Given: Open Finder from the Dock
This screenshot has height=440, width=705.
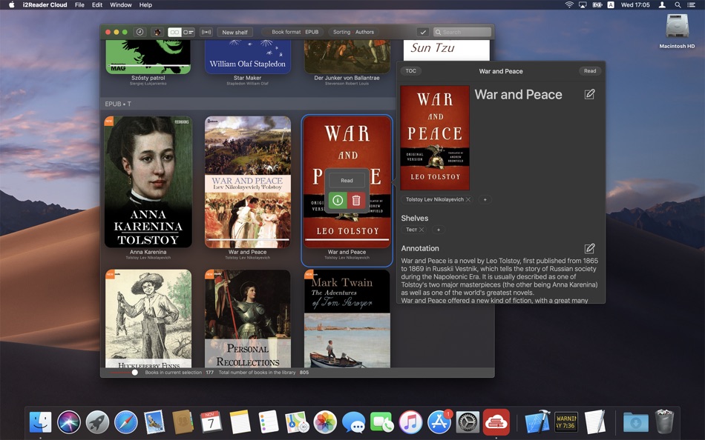Looking at the screenshot, I should point(41,422).
